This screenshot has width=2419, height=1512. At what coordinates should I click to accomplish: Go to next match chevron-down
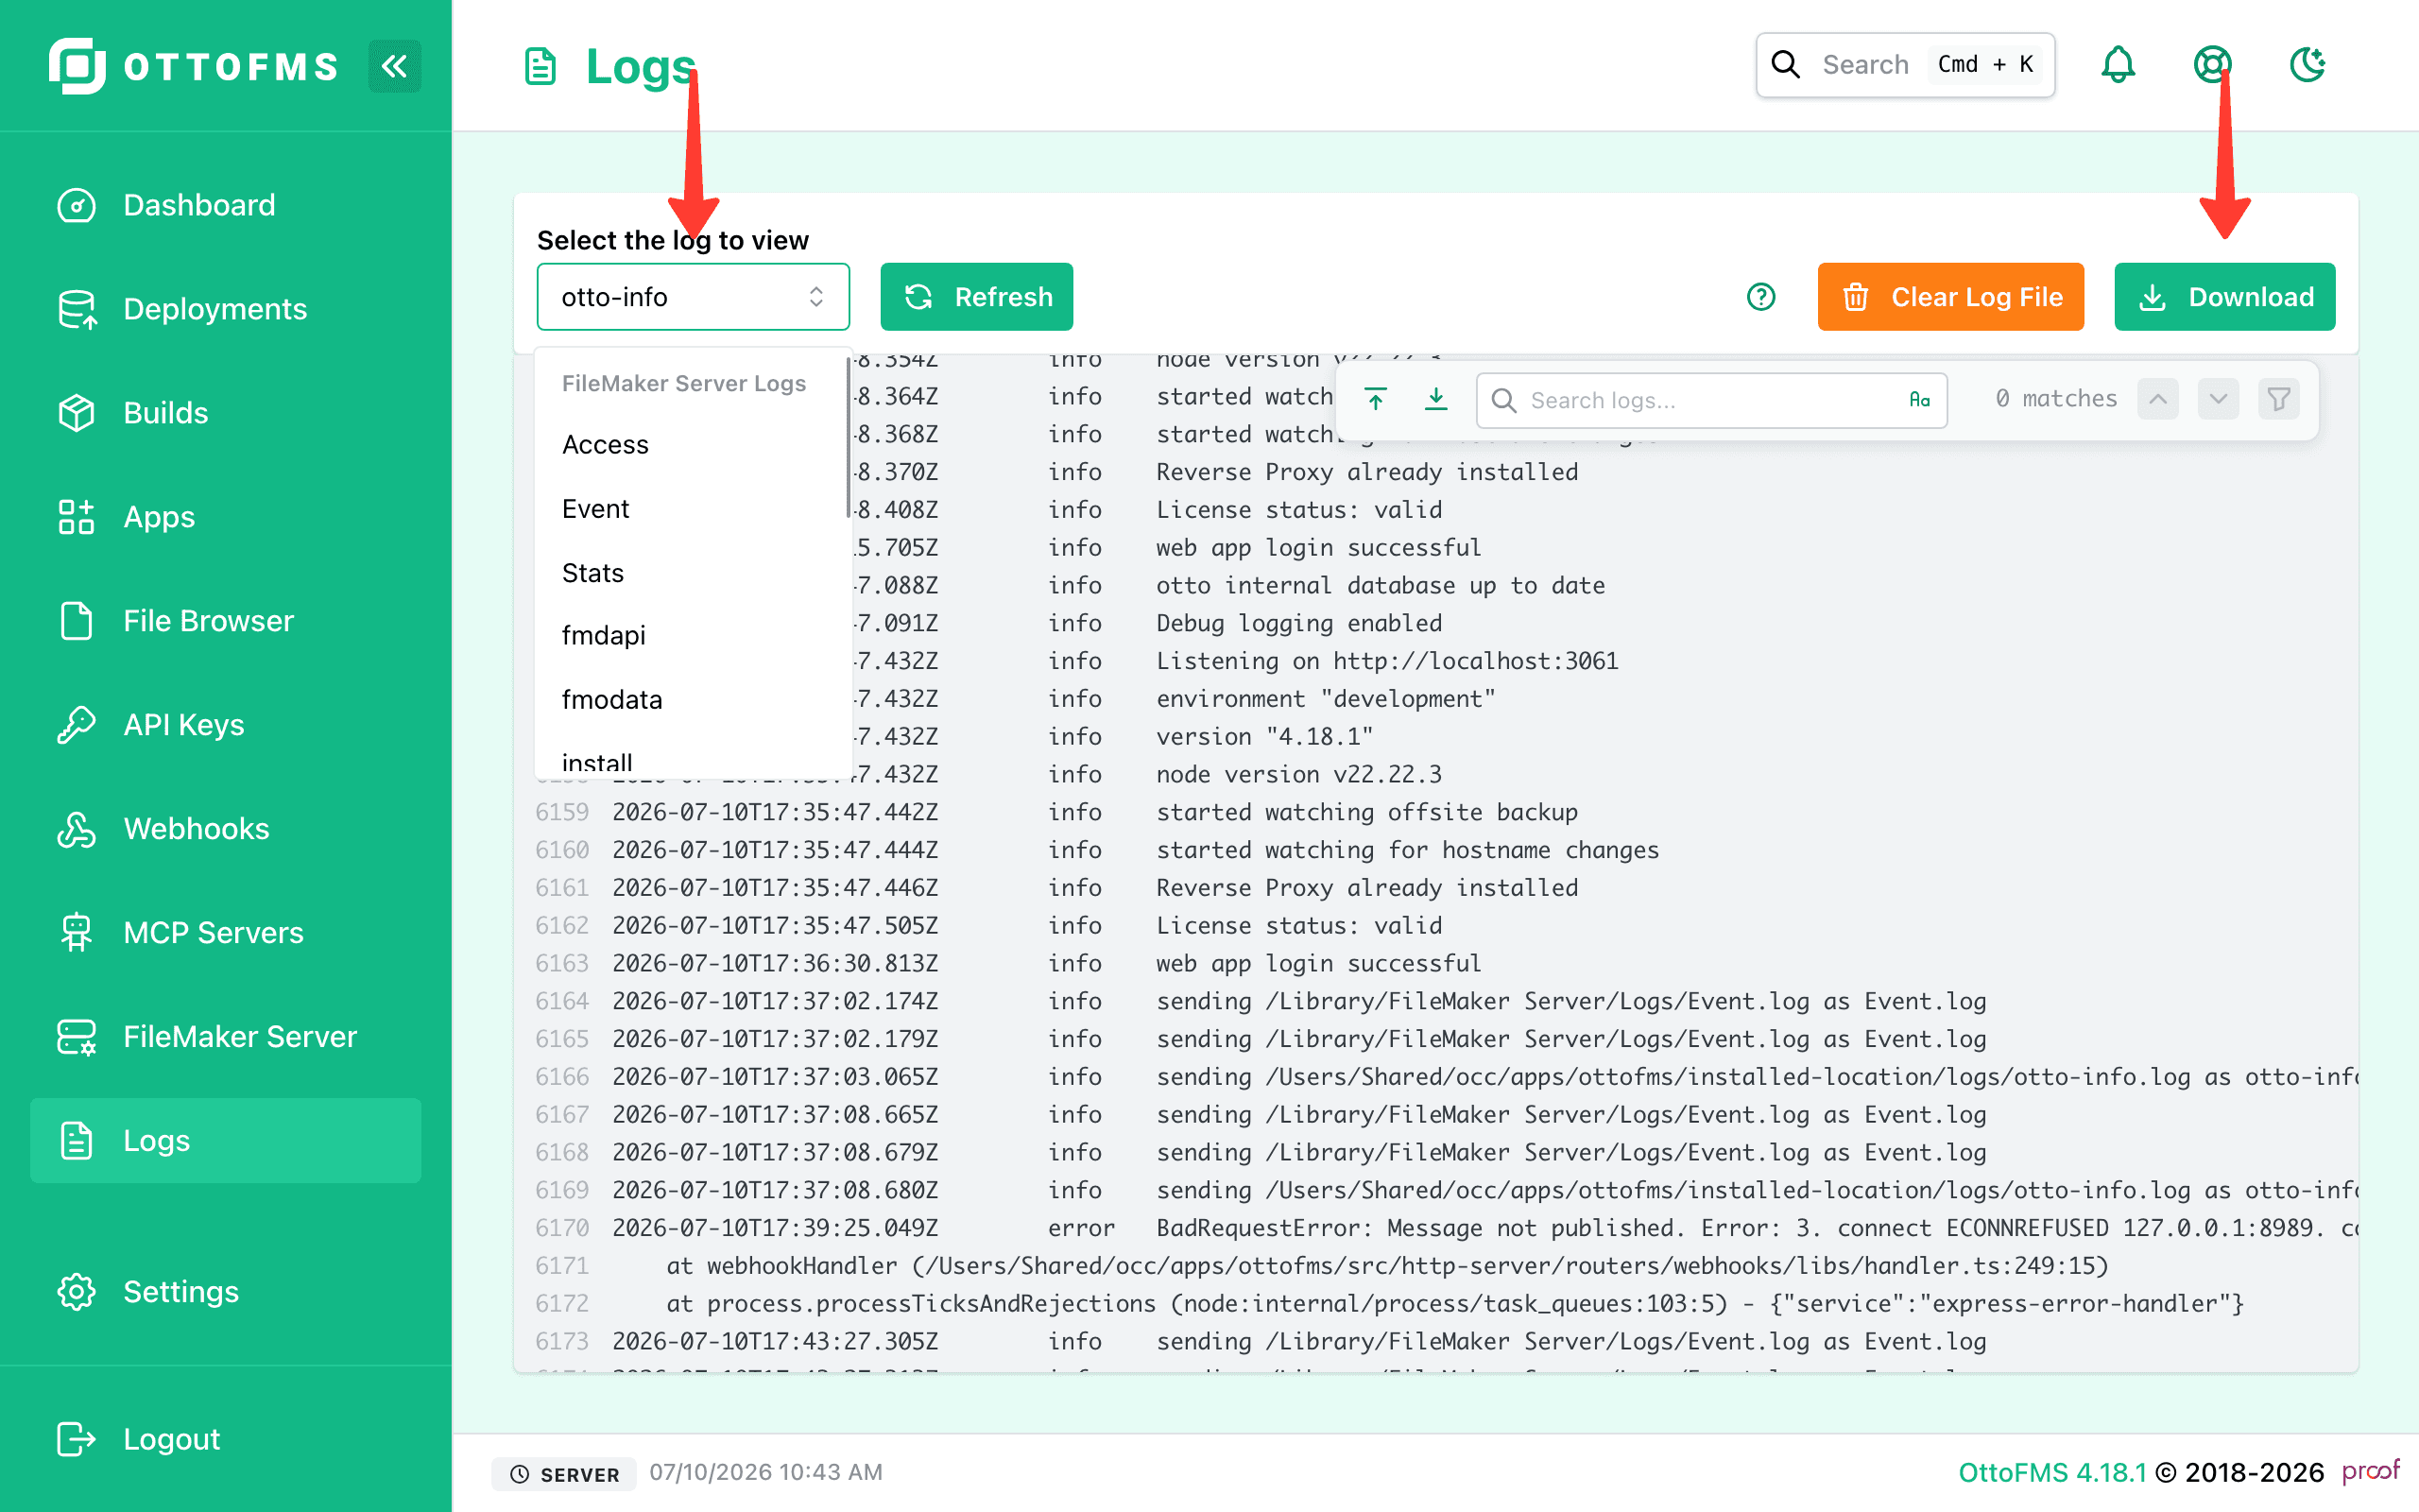pyautogui.click(x=2218, y=400)
